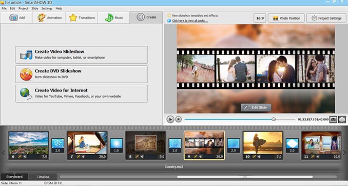The width and height of the screenshot is (348, 186).
Task: Select the transition icon after slide 6
Action: coord(58,145)
